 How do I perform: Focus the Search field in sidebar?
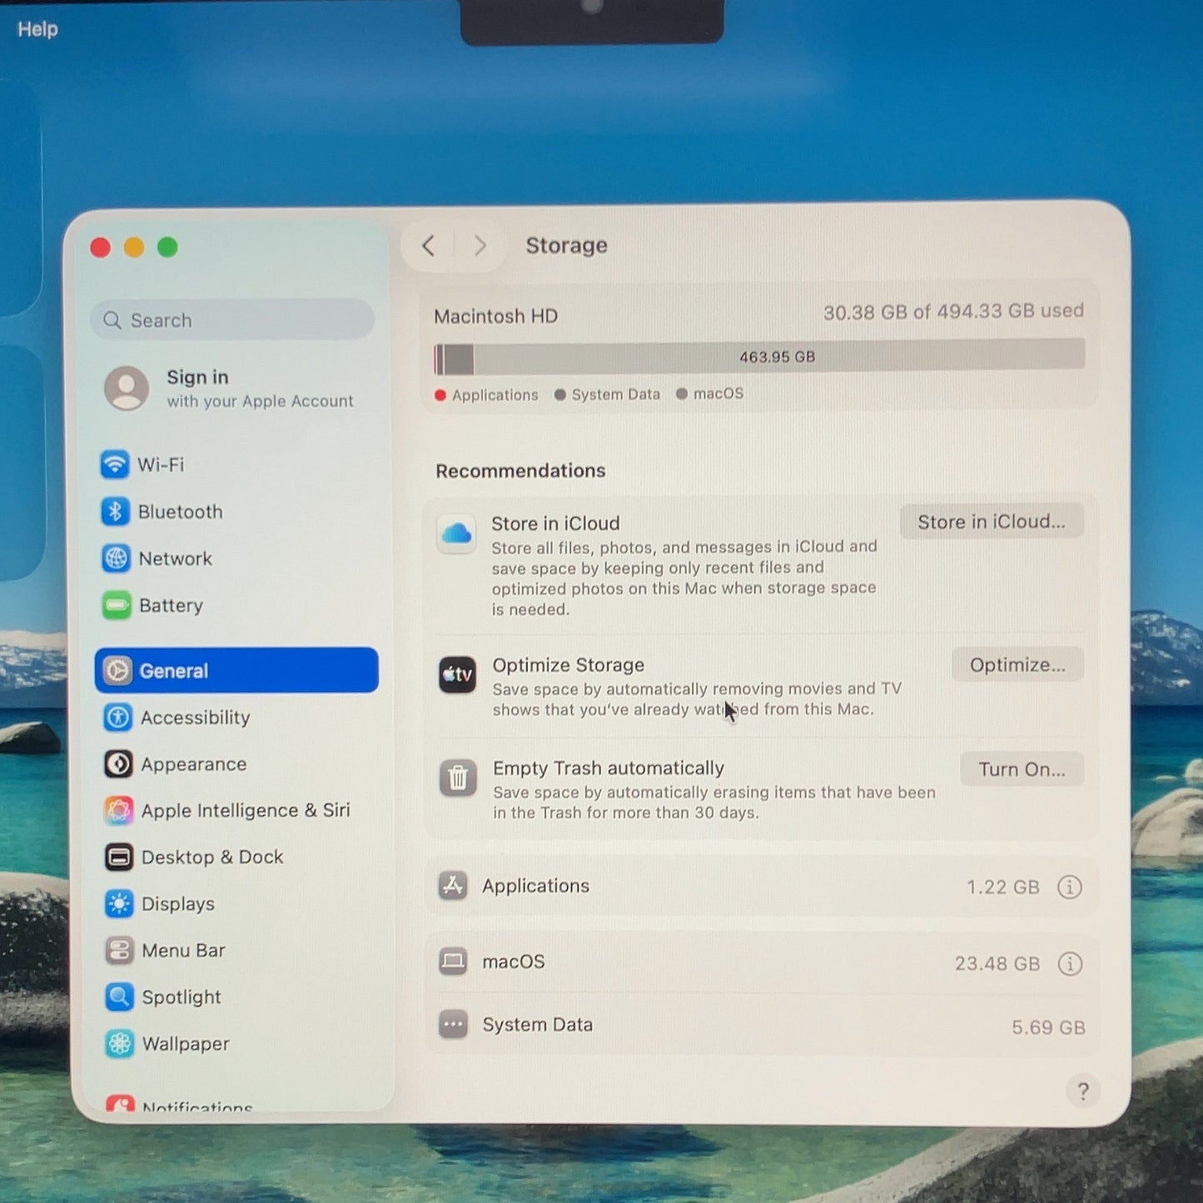[232, 321]
